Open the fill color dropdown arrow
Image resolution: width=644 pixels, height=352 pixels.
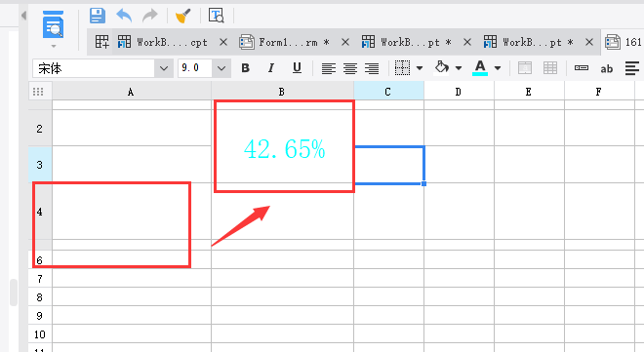point(459,68)
